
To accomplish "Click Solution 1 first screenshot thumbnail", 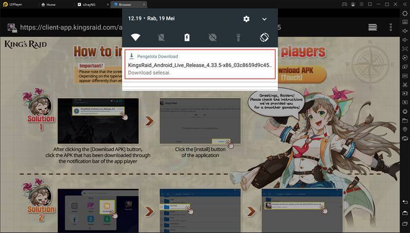I will click(98, 121).
